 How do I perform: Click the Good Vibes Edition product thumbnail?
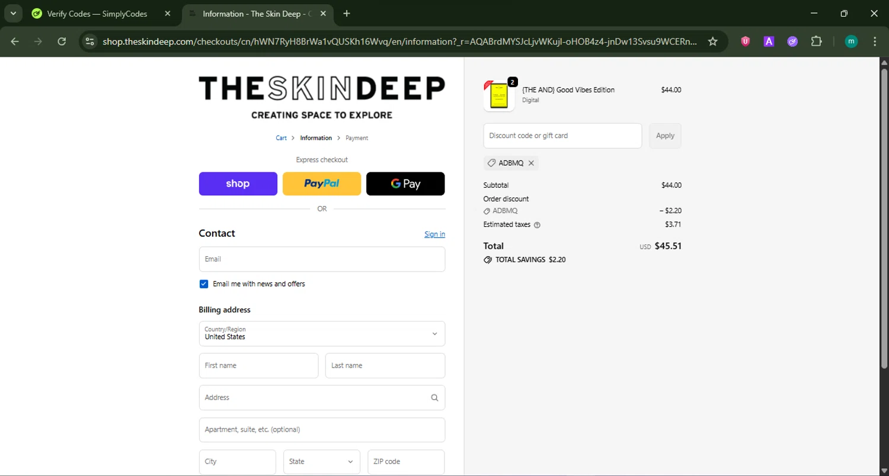[499, 96]
